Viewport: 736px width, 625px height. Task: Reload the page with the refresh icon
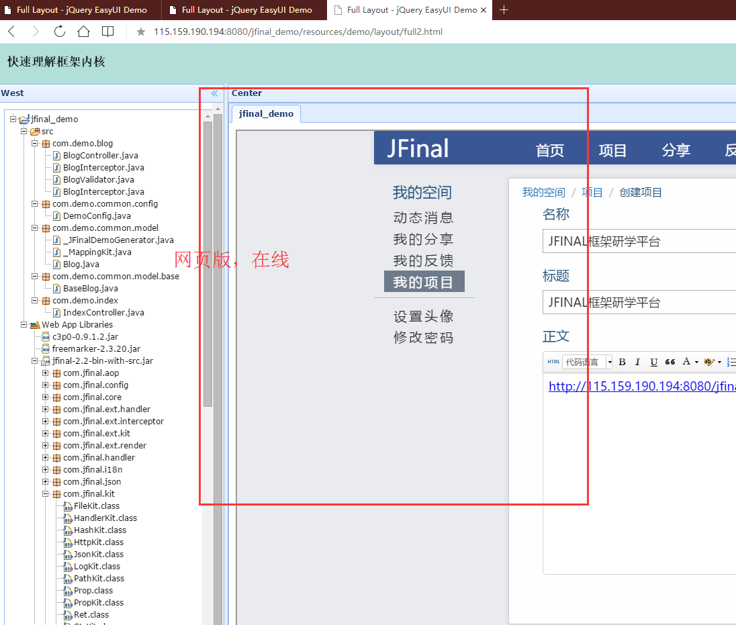click(x=60, y=32)
